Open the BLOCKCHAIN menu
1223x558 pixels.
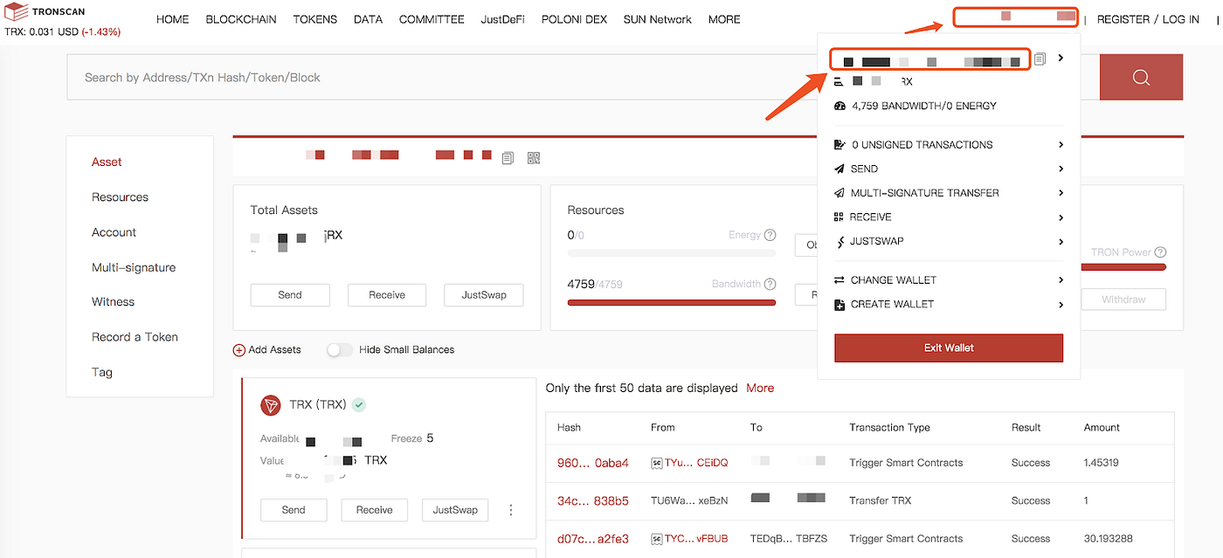[x=240, y=19]
